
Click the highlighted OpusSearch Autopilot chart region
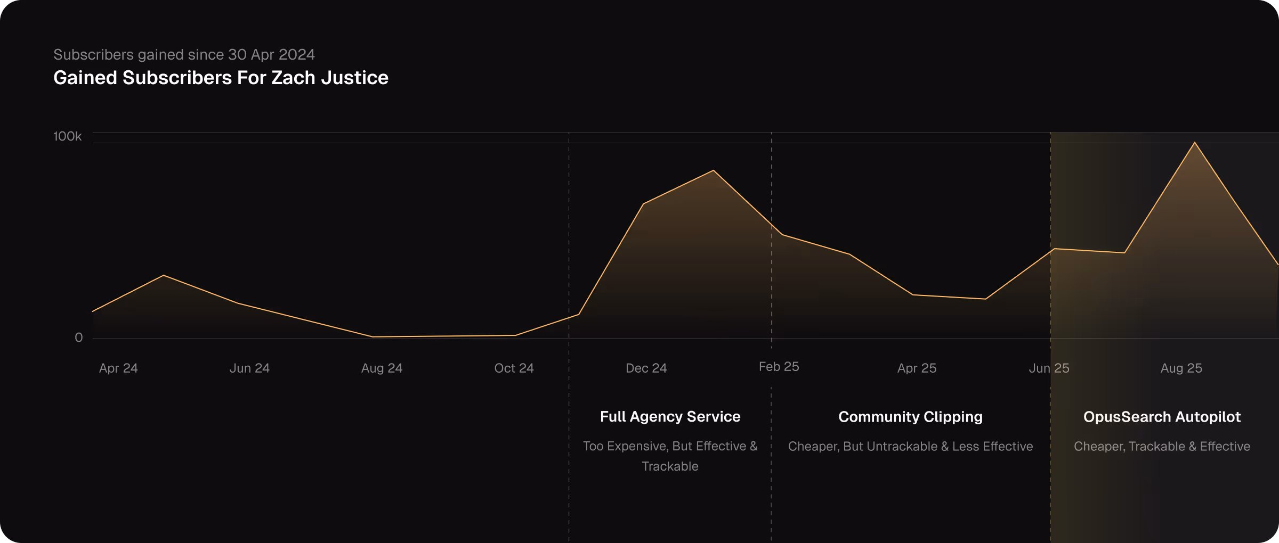(x=1146, y=240)
